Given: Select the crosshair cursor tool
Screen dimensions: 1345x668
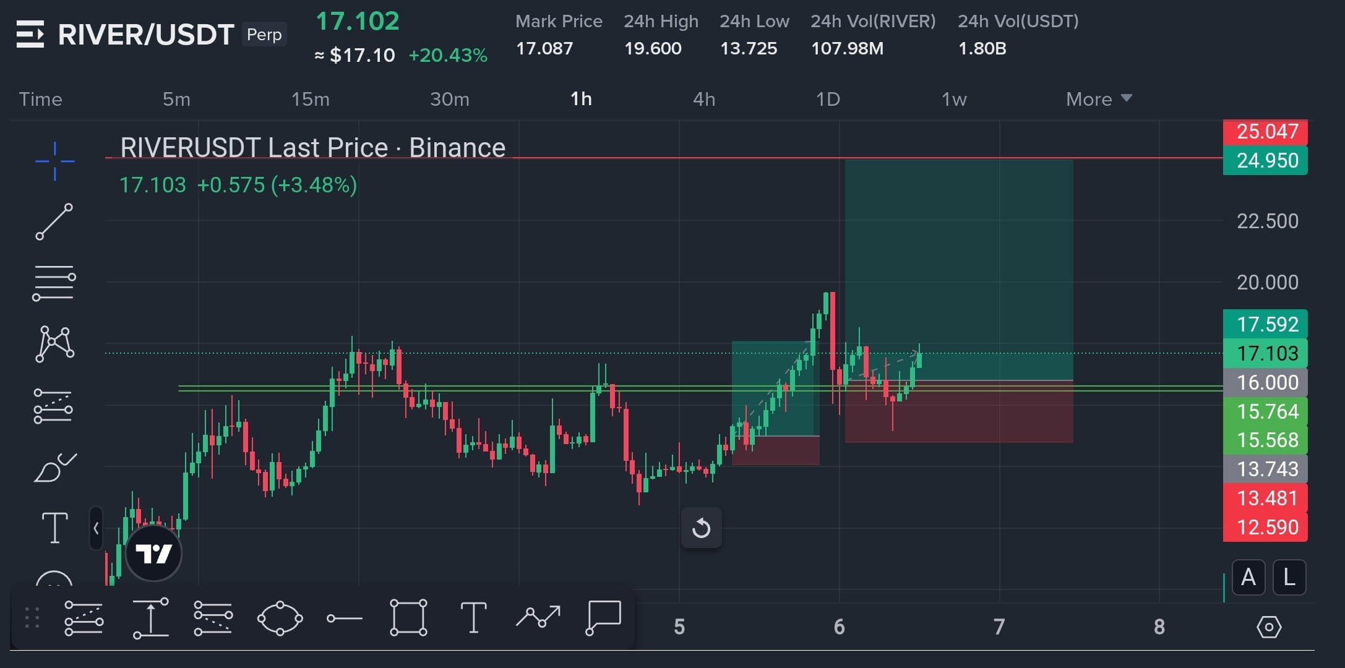Looking at the screenshot, I should click(55, 161).
